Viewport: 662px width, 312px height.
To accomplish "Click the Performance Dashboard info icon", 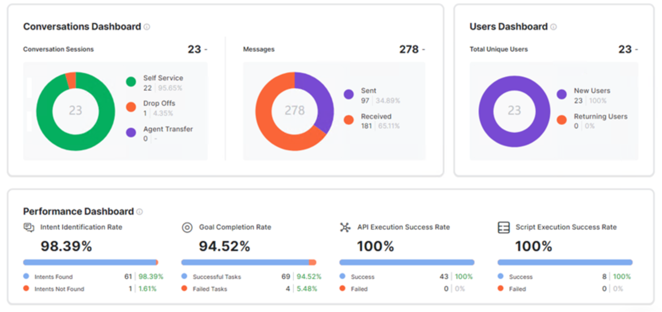I will 139,211.
